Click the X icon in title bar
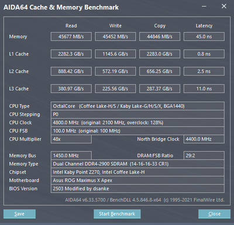The image size is (234, 225). [x=224, y=6]
